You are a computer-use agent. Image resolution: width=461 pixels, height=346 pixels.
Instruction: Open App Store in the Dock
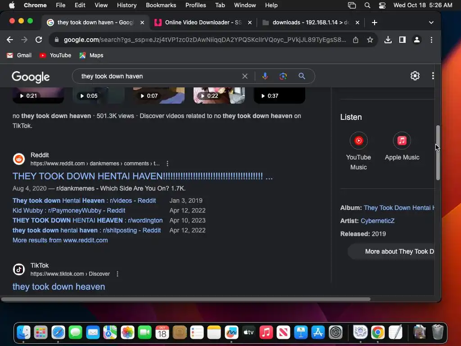tap(318, 333)
